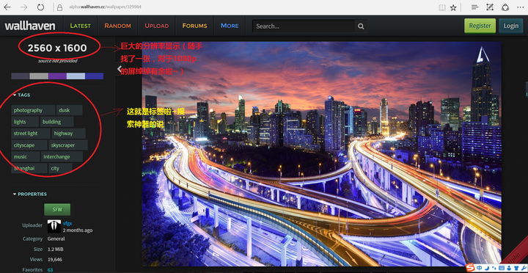Viewport: 528px width, 273px height.
Task: Click the 1.2 MiB size value
Action: click(55, 250)
